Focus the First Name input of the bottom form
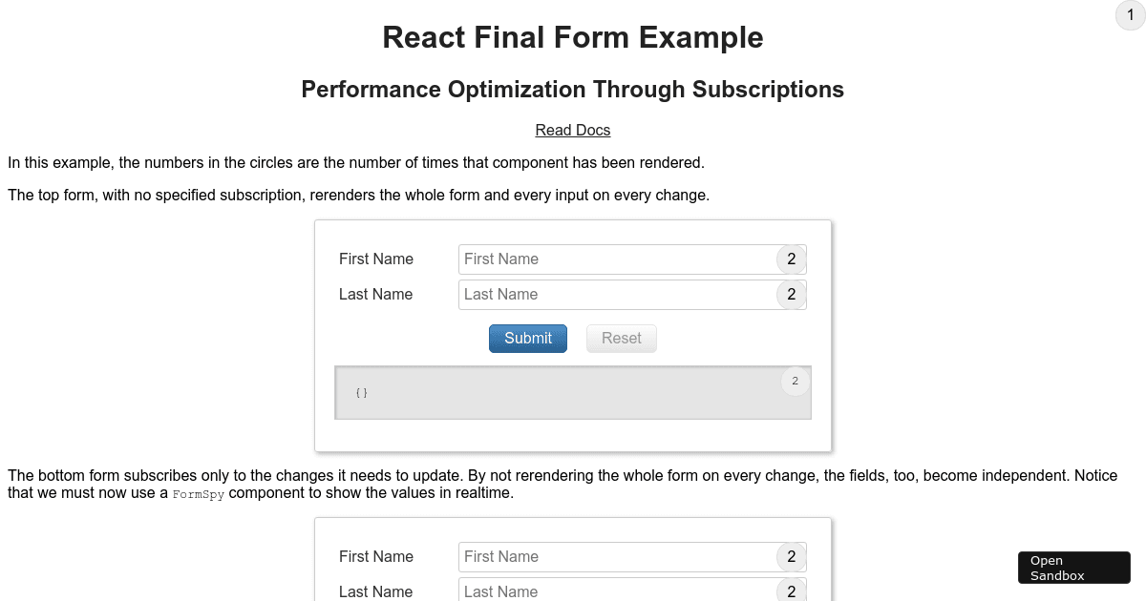 point(611,556)
